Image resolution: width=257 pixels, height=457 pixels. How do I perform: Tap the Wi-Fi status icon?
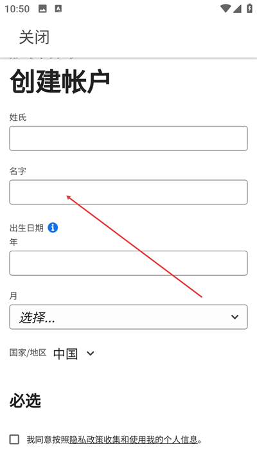point(226,8)
